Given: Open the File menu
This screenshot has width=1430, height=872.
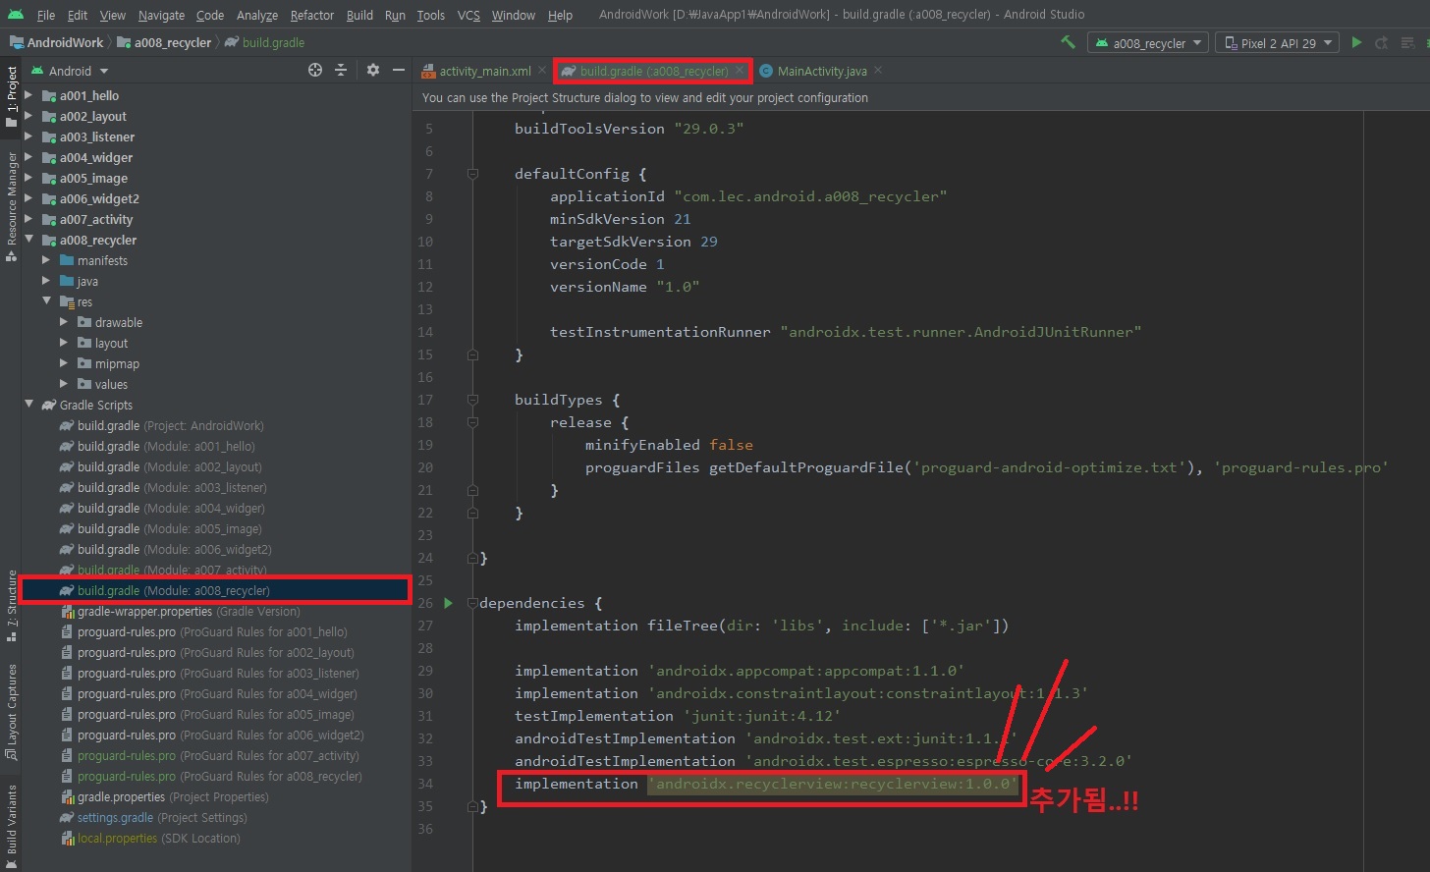Looking at the screenshot, I should [x=46, y=15].
